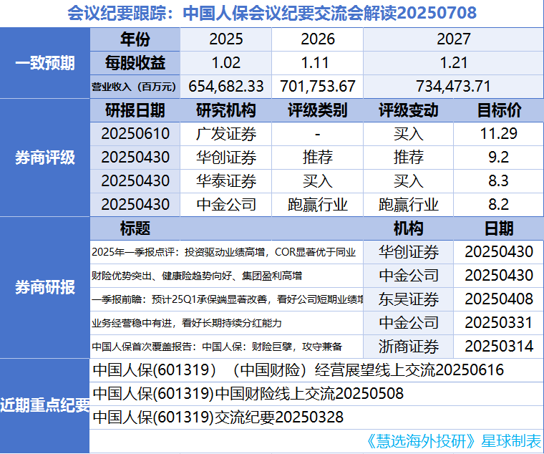Click 买入 in the 广发证券 row
Screen dimensions: 544x454
click(x=408, y=134)
